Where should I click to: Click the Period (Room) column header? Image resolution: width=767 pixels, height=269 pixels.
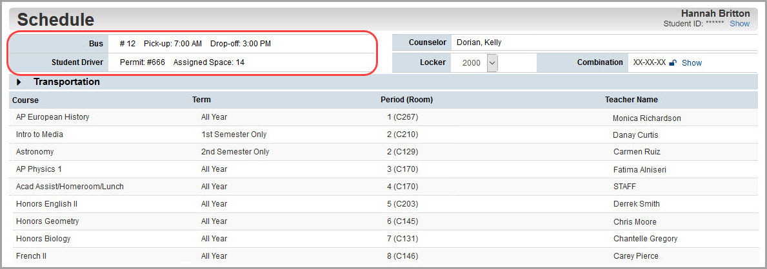point(406,100)
